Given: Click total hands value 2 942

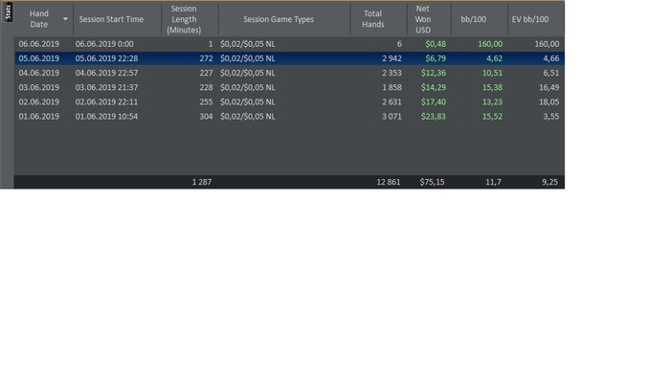Looking at the screenshot, I should 391,58.
